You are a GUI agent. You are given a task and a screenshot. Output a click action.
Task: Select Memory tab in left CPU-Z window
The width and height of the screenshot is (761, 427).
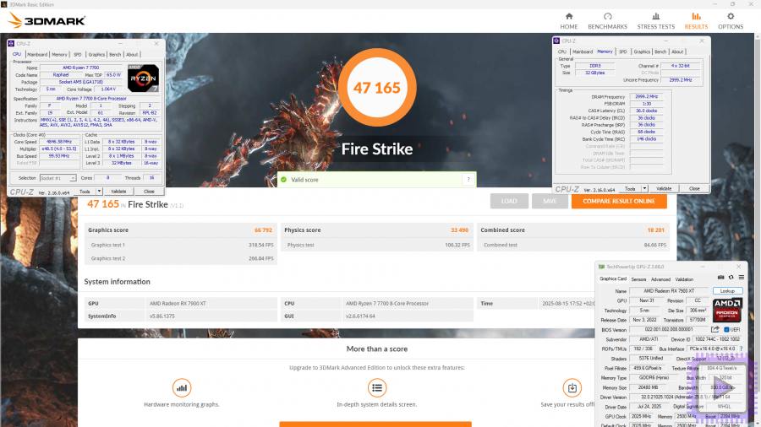(59, 55)
